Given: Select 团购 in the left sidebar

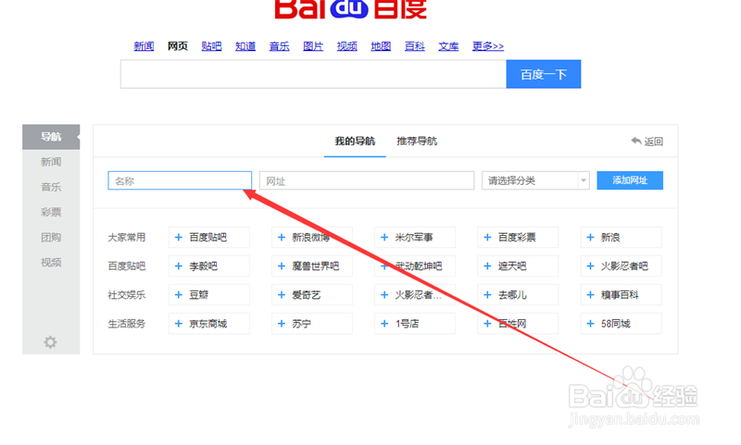Looking at the screenshot, I should click(x=51, y=237).
